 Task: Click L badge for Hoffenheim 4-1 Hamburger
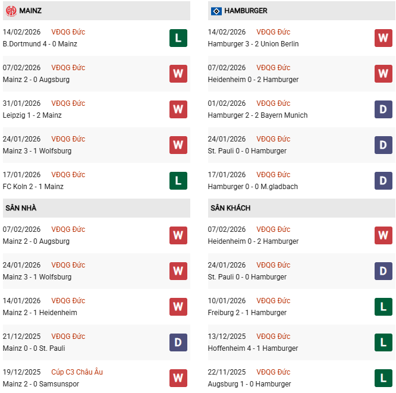[383, 342]
